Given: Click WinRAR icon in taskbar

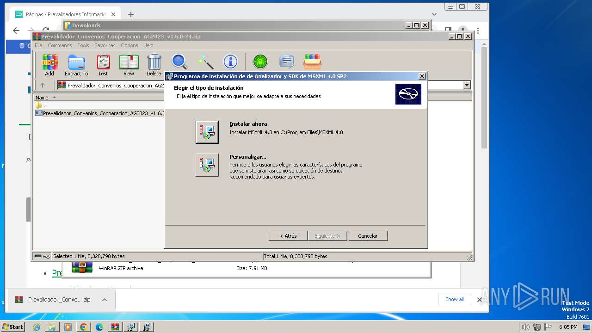Looking at the screenshot, I should (x=115, y=327).
